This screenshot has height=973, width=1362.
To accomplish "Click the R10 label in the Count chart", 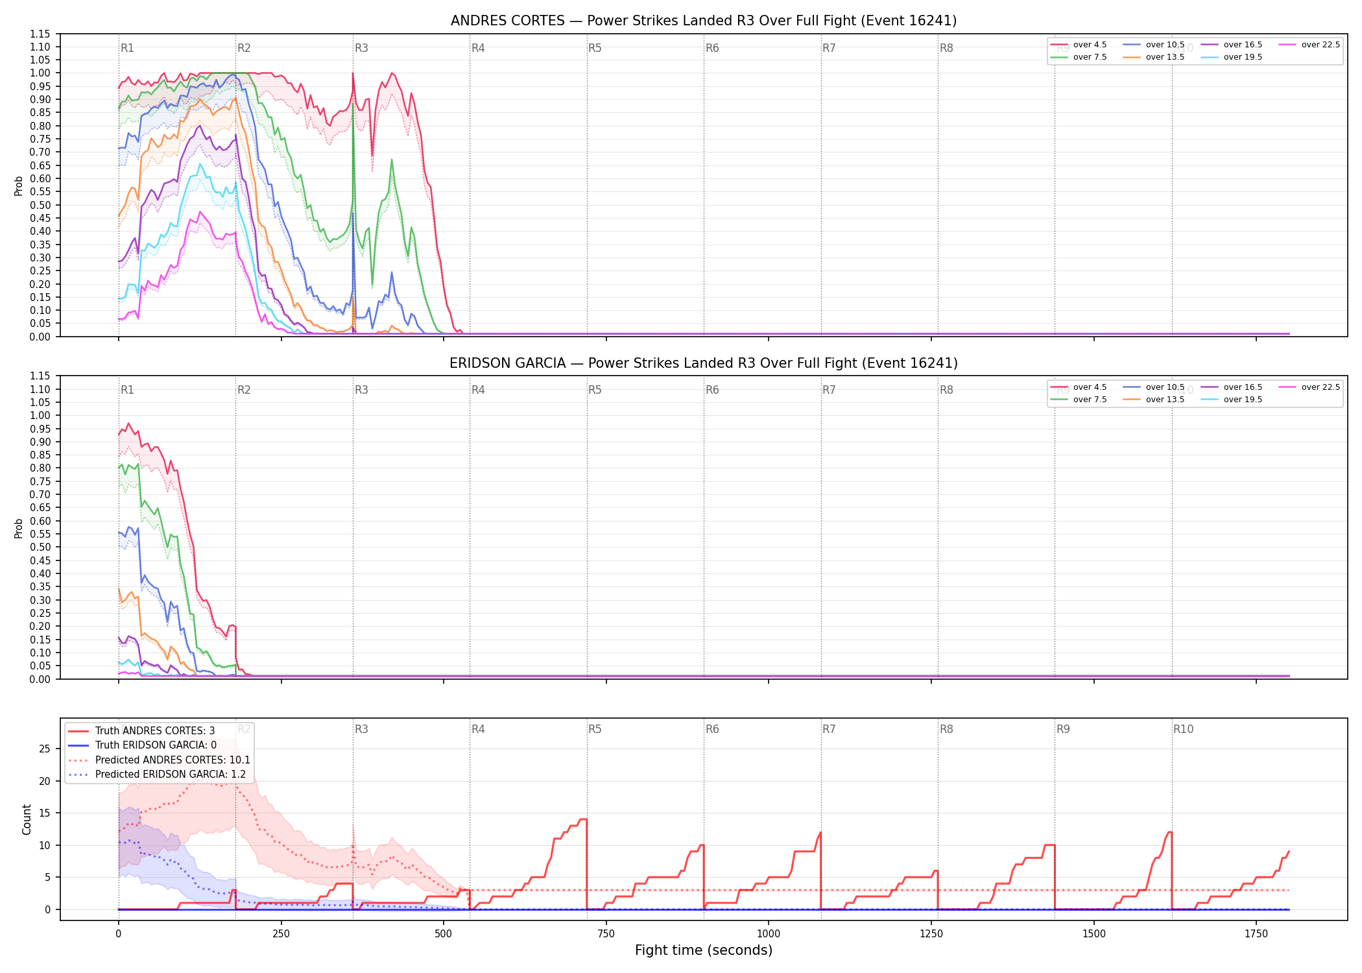I will tap(1183, 729).
